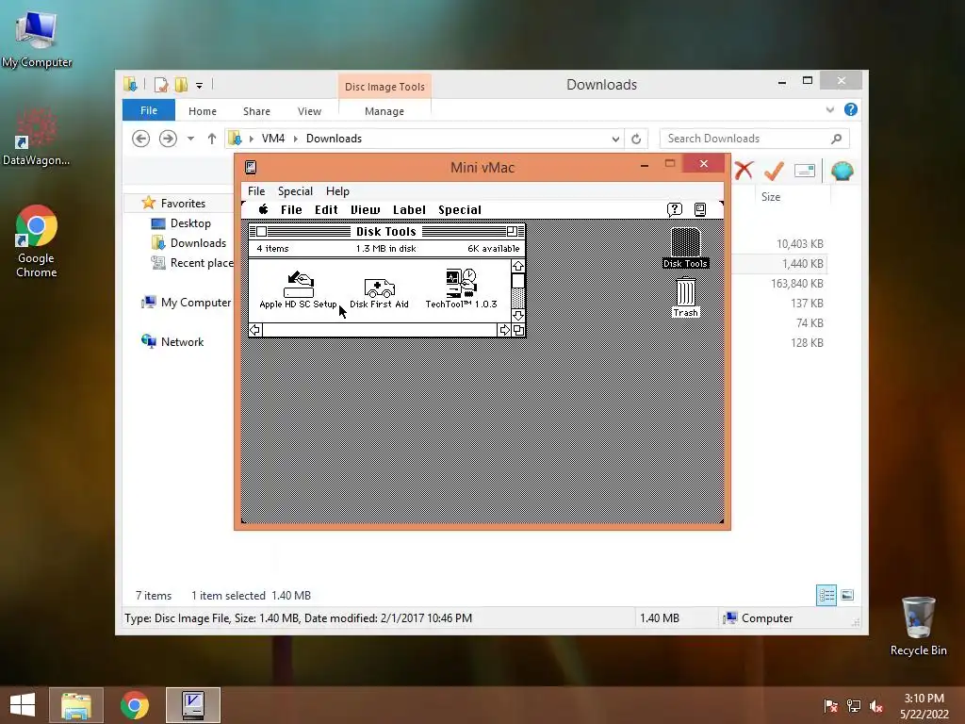Screen dimensions: 965x724
Task: Click Disk Tools window zoom box
Action: coord(512,232)
